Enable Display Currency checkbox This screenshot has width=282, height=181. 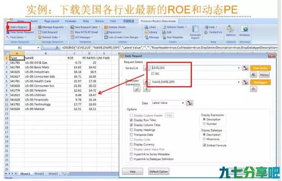coord(131,144)
